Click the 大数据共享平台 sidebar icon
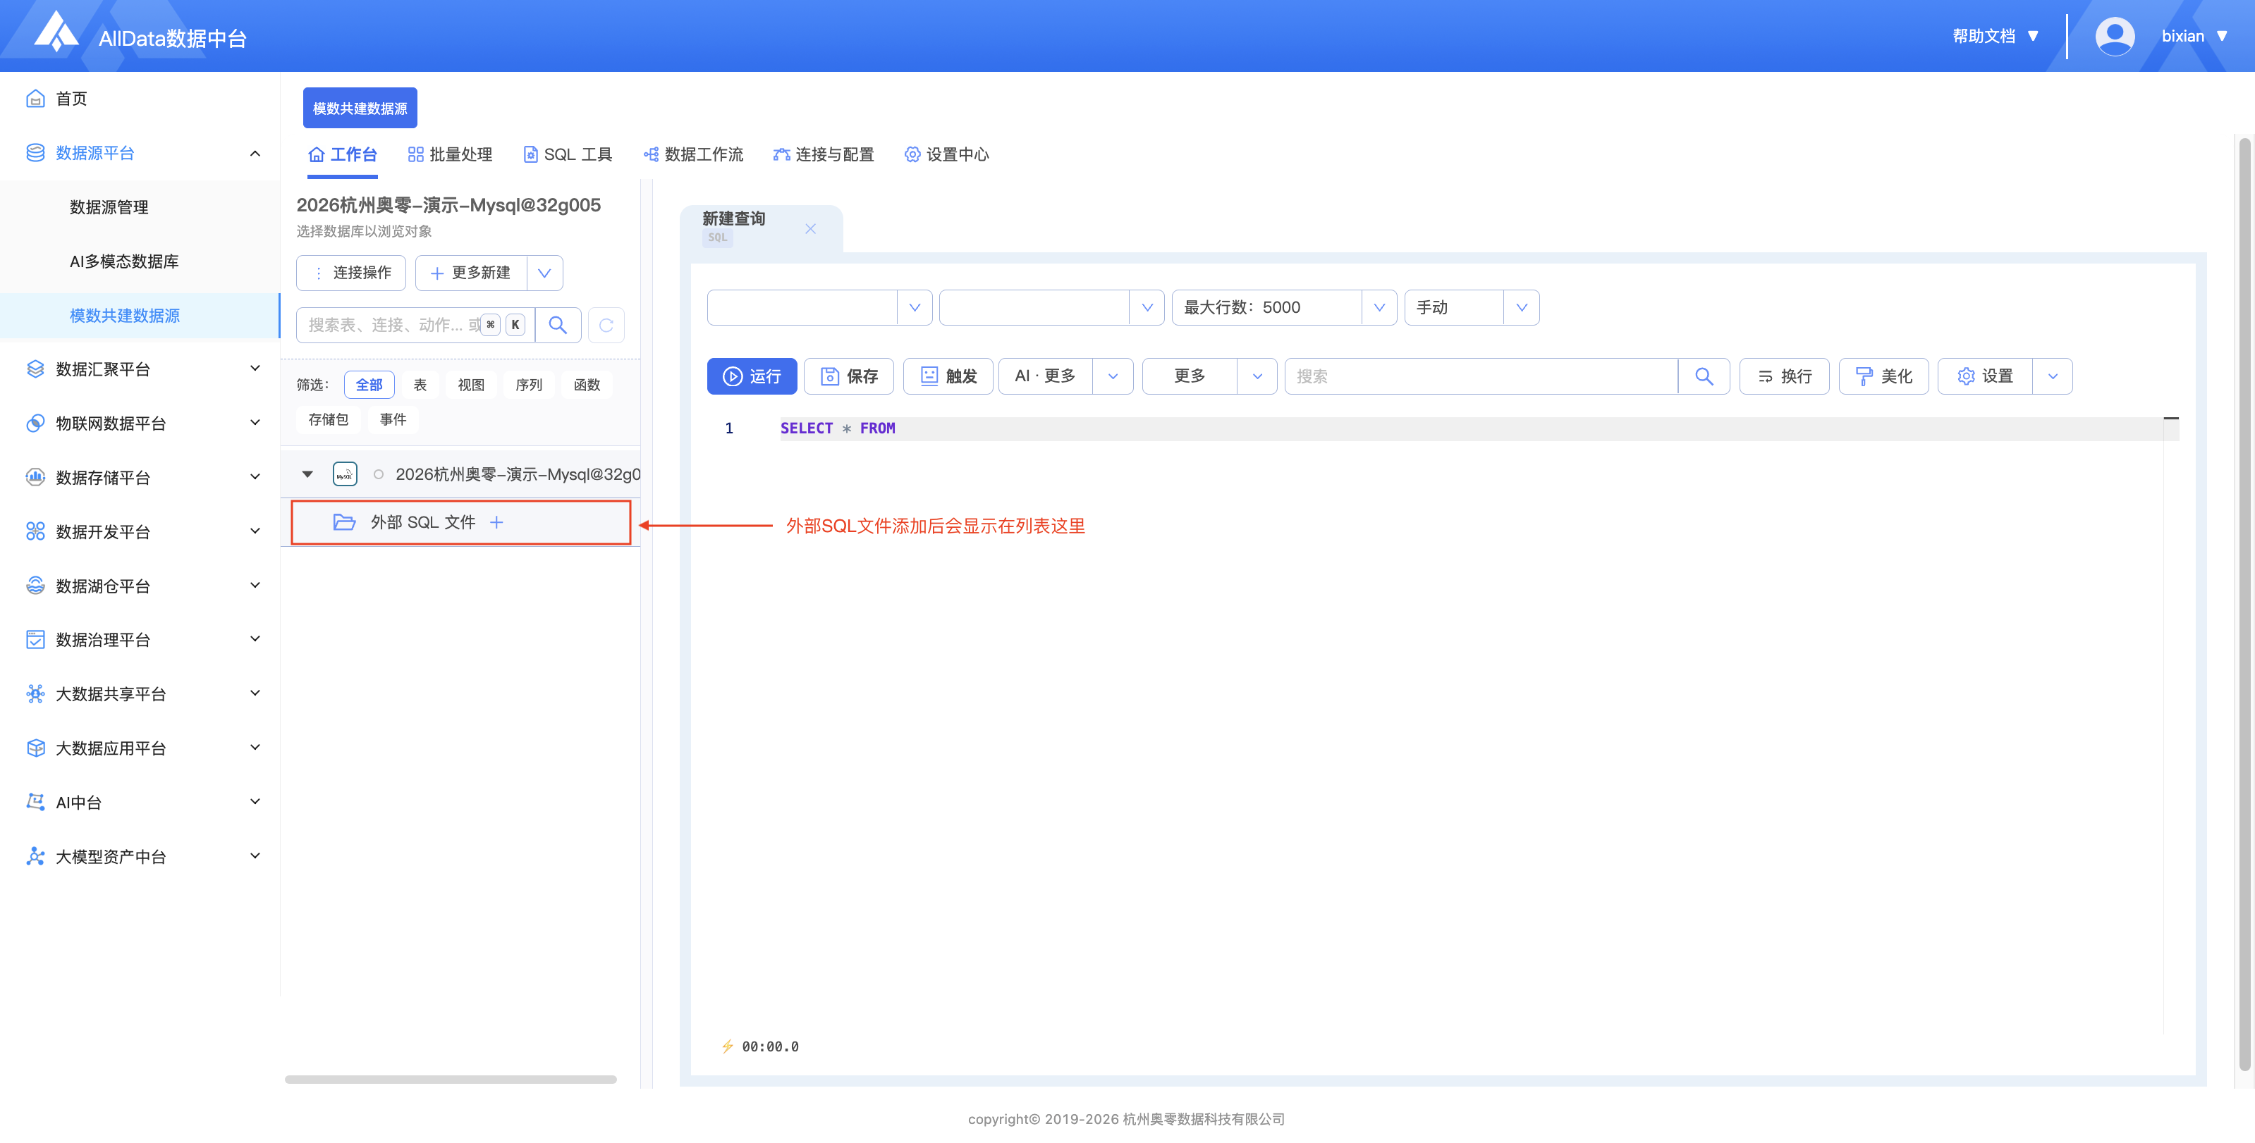This screenshot has width=2255, height=1143. [x=35, y=694]
